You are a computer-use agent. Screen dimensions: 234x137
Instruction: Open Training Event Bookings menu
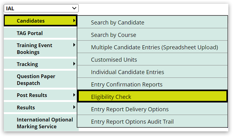[34, 49]
